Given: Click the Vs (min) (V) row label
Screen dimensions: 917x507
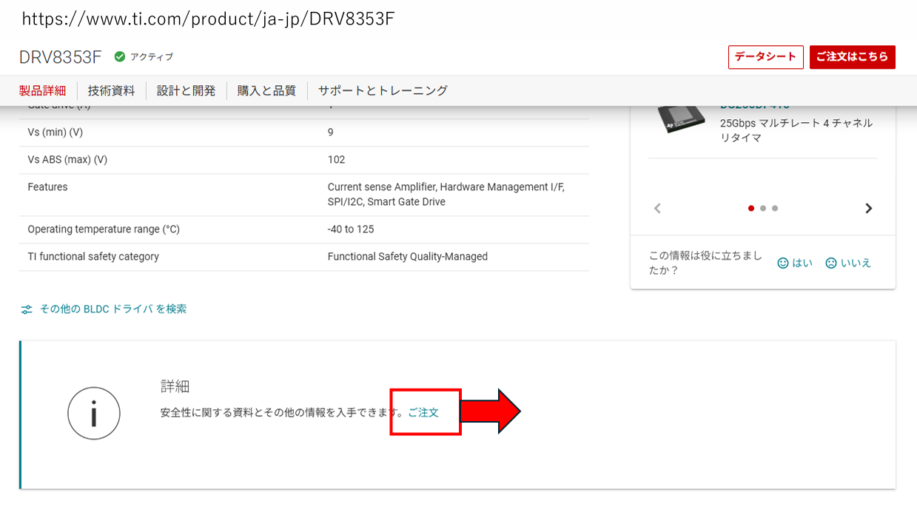Looking at the screenshot, I should [x=55, y=132].
